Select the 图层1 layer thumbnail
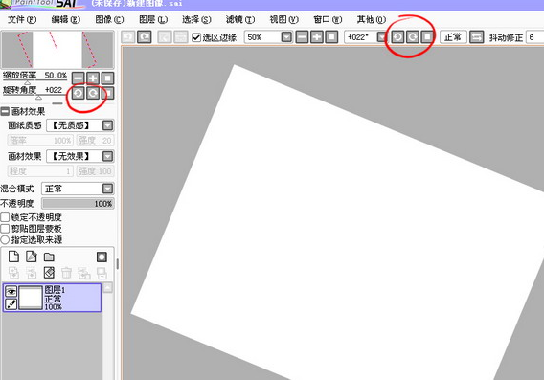Image resolution: width=544 pixels, height=380 pixels. [31, 298]
